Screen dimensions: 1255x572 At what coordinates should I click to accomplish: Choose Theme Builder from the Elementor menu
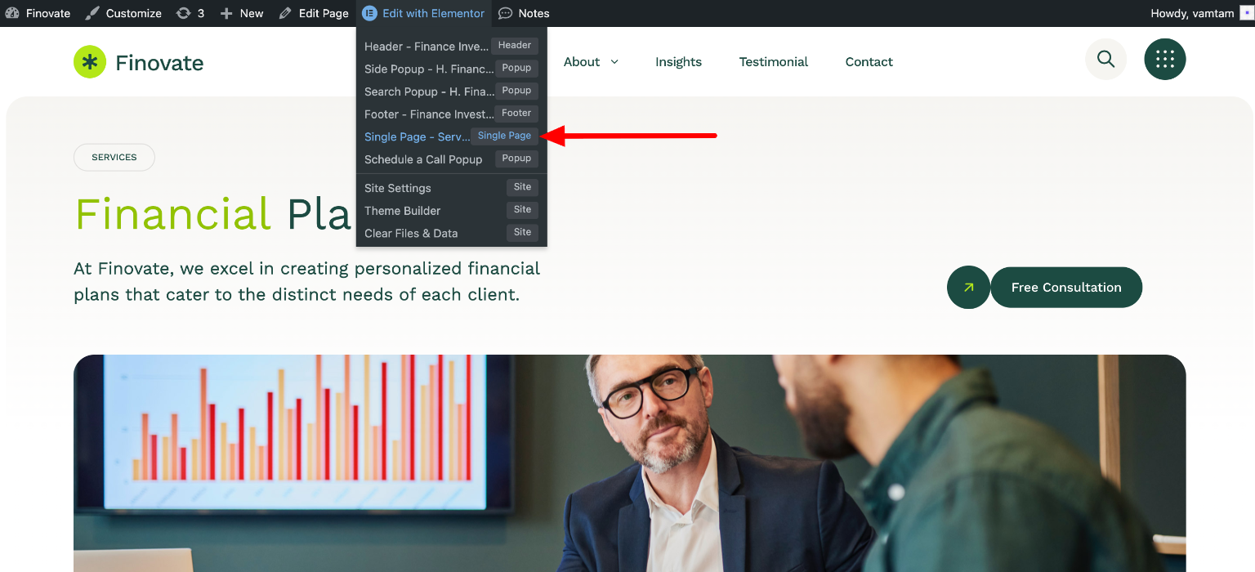coord(451,211)
